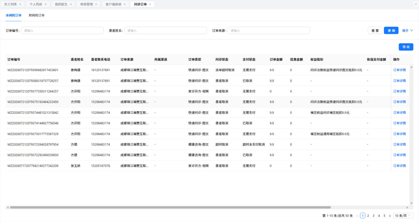Screen dimensions: 419x222
Task: Close the 问诊订单 tab
Action: [150, 4]
